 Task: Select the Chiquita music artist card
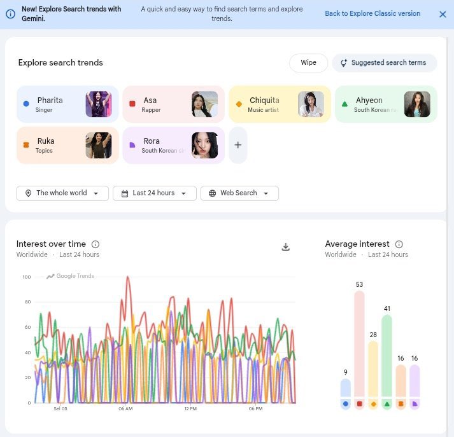click(x=280, y=104)
